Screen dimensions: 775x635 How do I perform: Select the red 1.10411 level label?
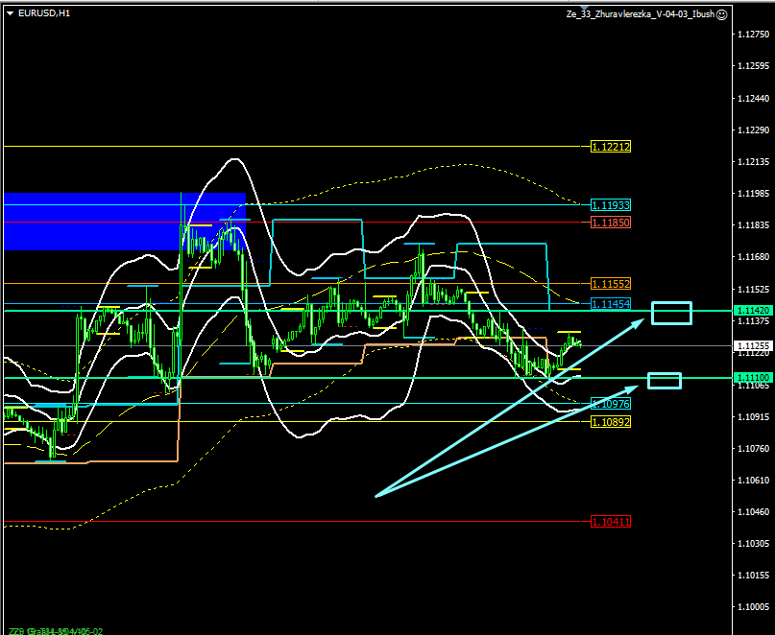click(611, 522)
